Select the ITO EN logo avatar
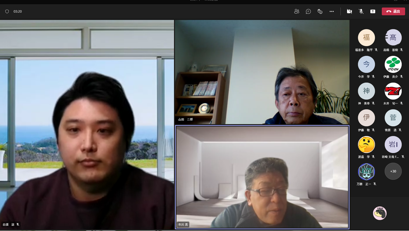Screen dimensions: 409x231 click(393, 64)
